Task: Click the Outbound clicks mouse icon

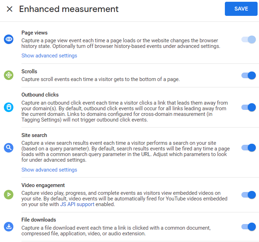Action: click(8, 107)
